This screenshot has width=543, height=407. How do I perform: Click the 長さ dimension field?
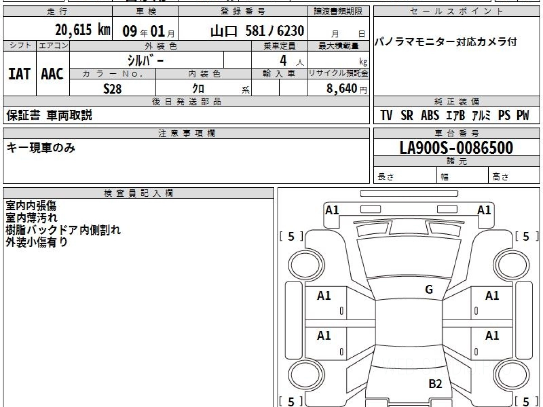tap(405, 175)
